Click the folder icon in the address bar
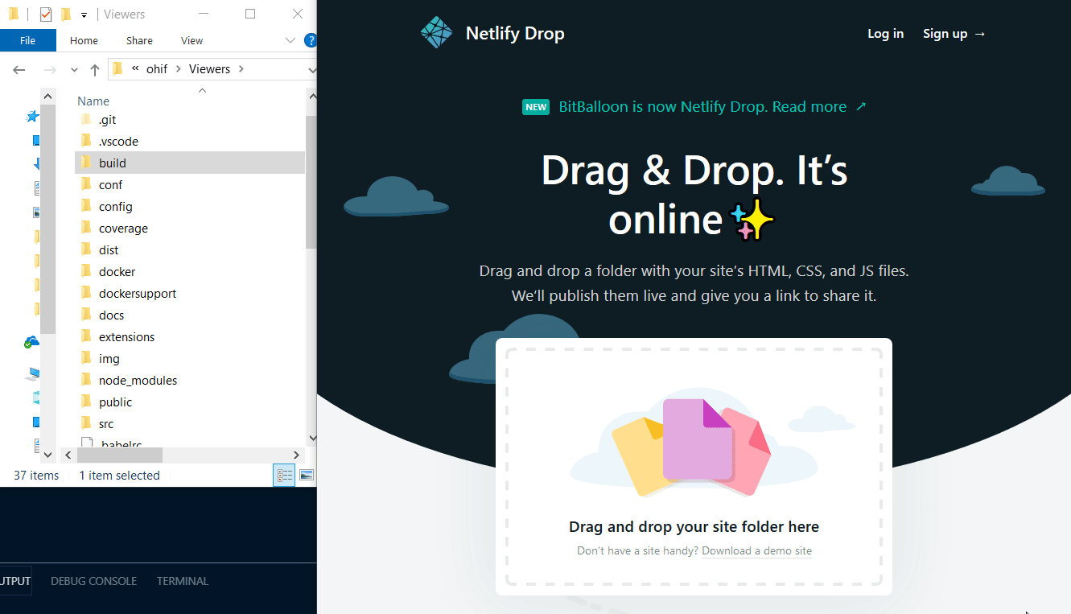This screenshot has height=614, width=1071. pyautogui.click(x=118, y=68)
